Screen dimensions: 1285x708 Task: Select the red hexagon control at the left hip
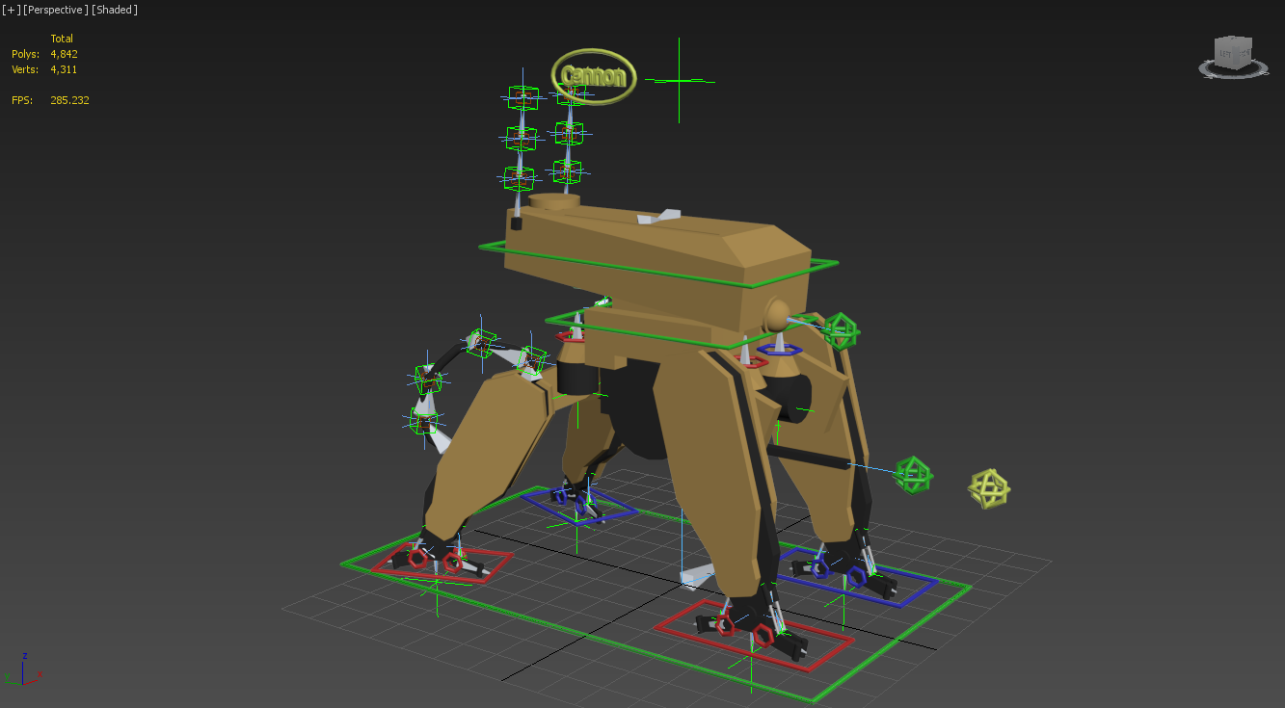pyautogui.click(x=571, y=336)
